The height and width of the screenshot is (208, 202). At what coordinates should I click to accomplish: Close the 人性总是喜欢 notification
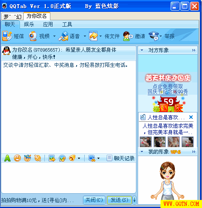click(191, 117)
